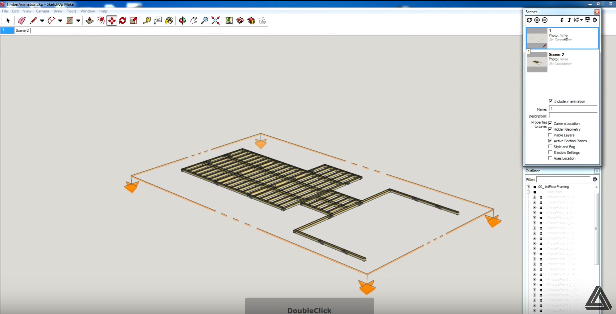The height and width of the screenshot is (314, 616).
Task: Click the View menu
Action: point(27,11)
